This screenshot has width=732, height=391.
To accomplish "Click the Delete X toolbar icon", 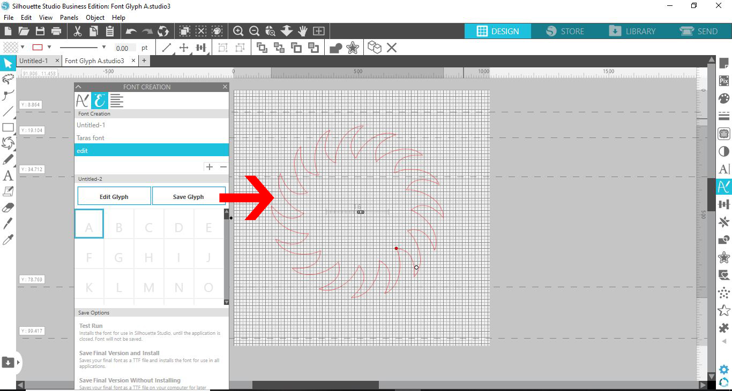I will coord(392,48).
